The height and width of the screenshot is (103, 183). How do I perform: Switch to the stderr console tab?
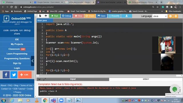(x=146, y=79)
